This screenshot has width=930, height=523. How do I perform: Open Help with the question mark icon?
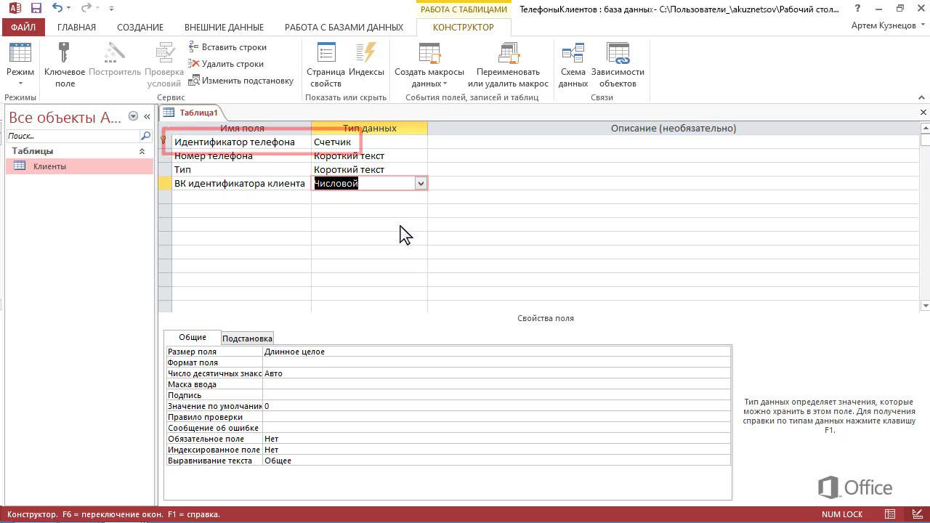pos(858,9)
